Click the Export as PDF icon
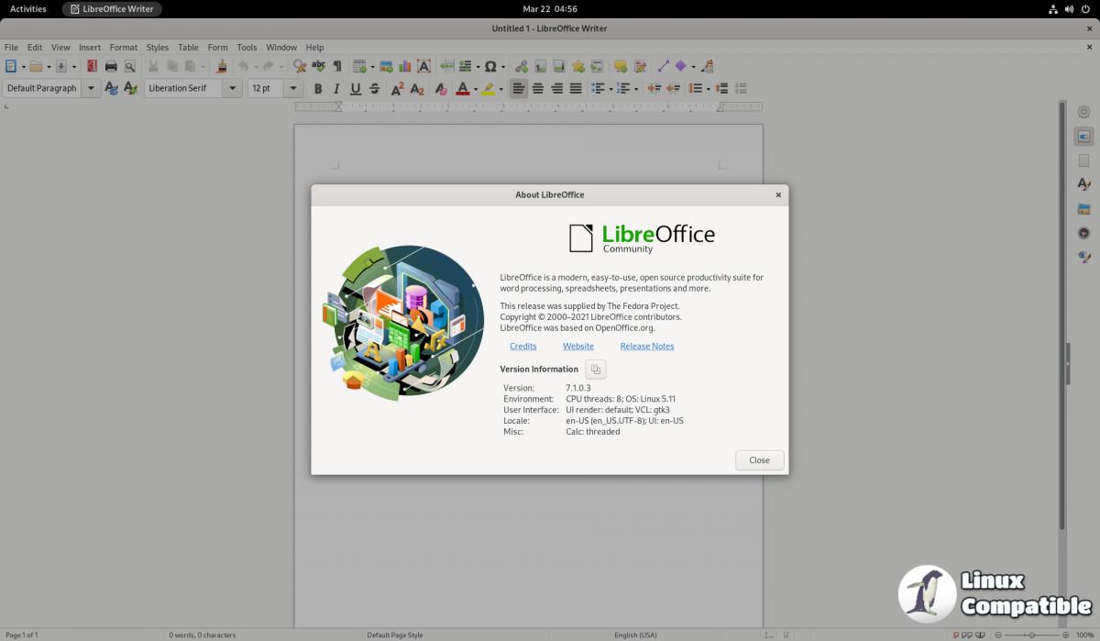1100x641 pixels. [x=92, y=66]
